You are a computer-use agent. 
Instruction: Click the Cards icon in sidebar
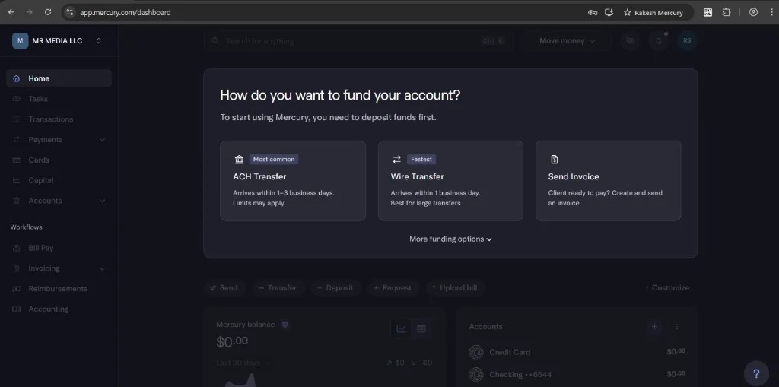click(17, 160)
